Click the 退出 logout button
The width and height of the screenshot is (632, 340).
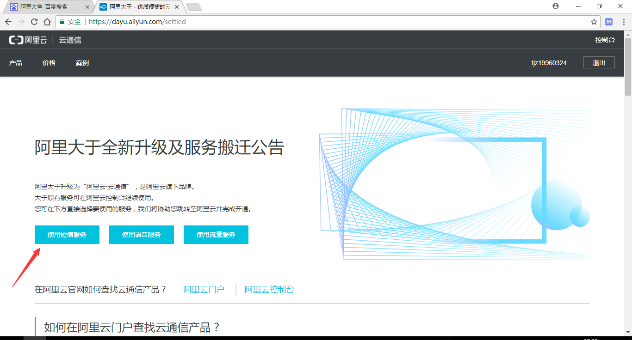[x=599, y=63]
